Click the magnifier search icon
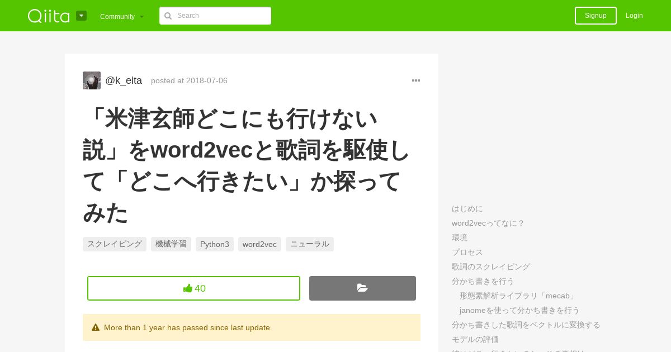The image size is (671, 352). [x=168, y=16]
